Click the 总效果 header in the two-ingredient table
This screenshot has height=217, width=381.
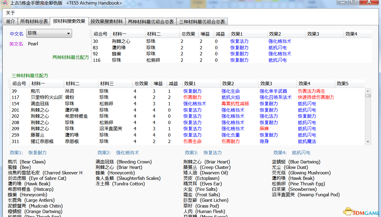tap(188, 34)
